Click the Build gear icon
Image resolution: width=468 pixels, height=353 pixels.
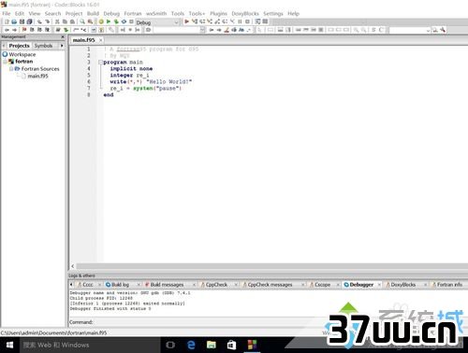point(101,21)
